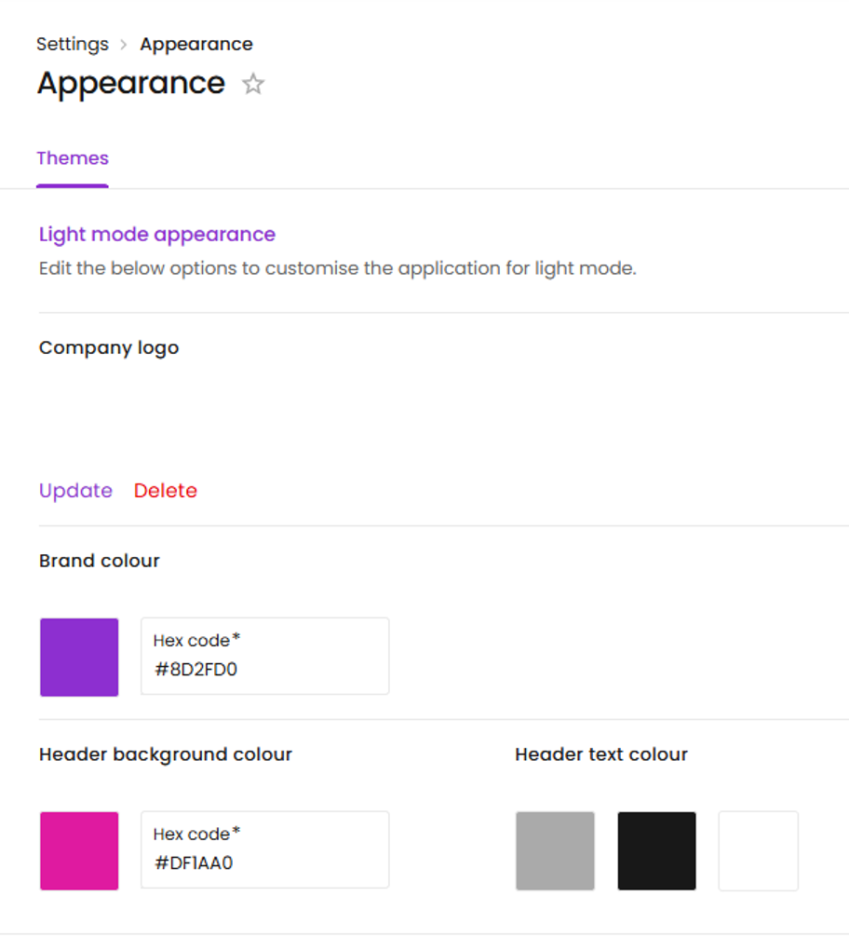849x937 pixels.
Task: Focus the Header background hex code field
Action: [264, 850]
